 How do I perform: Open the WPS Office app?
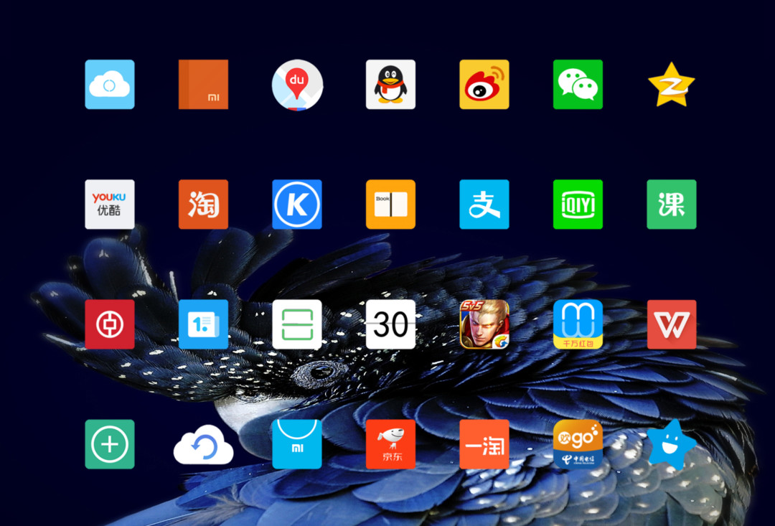click(x=672, y=324)
